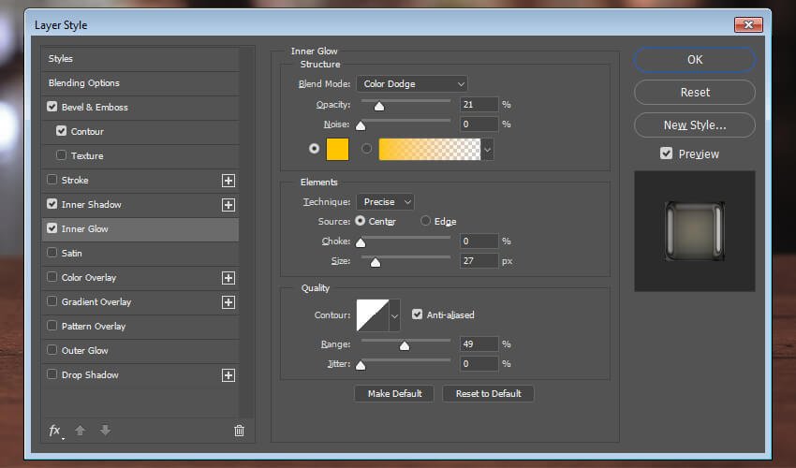Enable the Color Overlay checkbox
Viewport: 796px width, 468px height.
tap(52, 277)
